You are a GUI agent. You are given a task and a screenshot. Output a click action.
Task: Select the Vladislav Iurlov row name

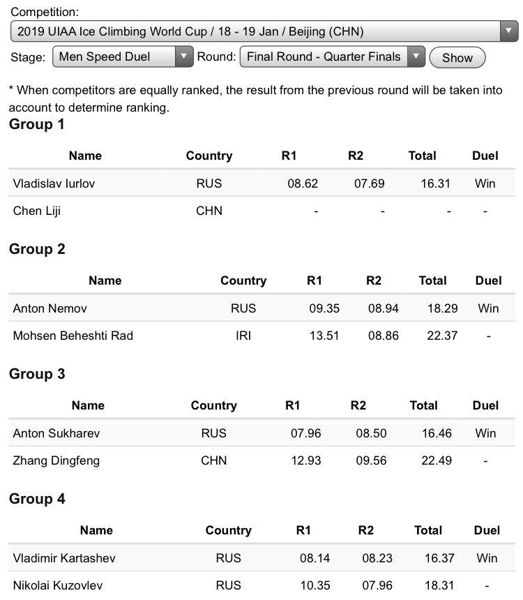click(54, 183)
